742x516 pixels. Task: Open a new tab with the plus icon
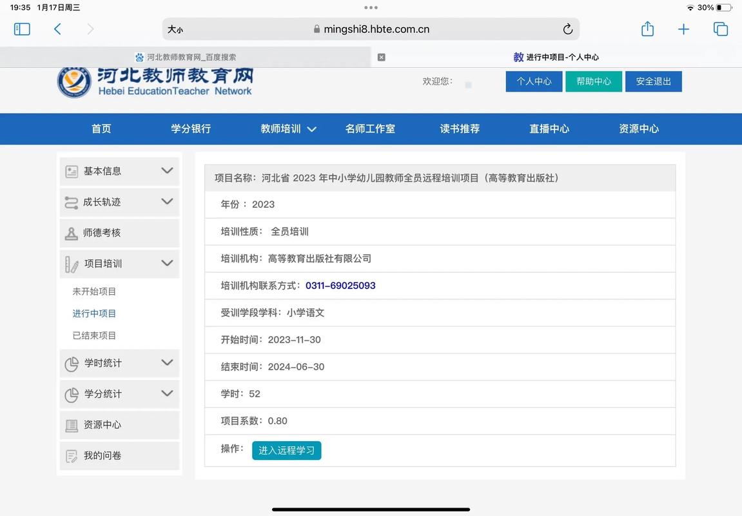[683, 28]
